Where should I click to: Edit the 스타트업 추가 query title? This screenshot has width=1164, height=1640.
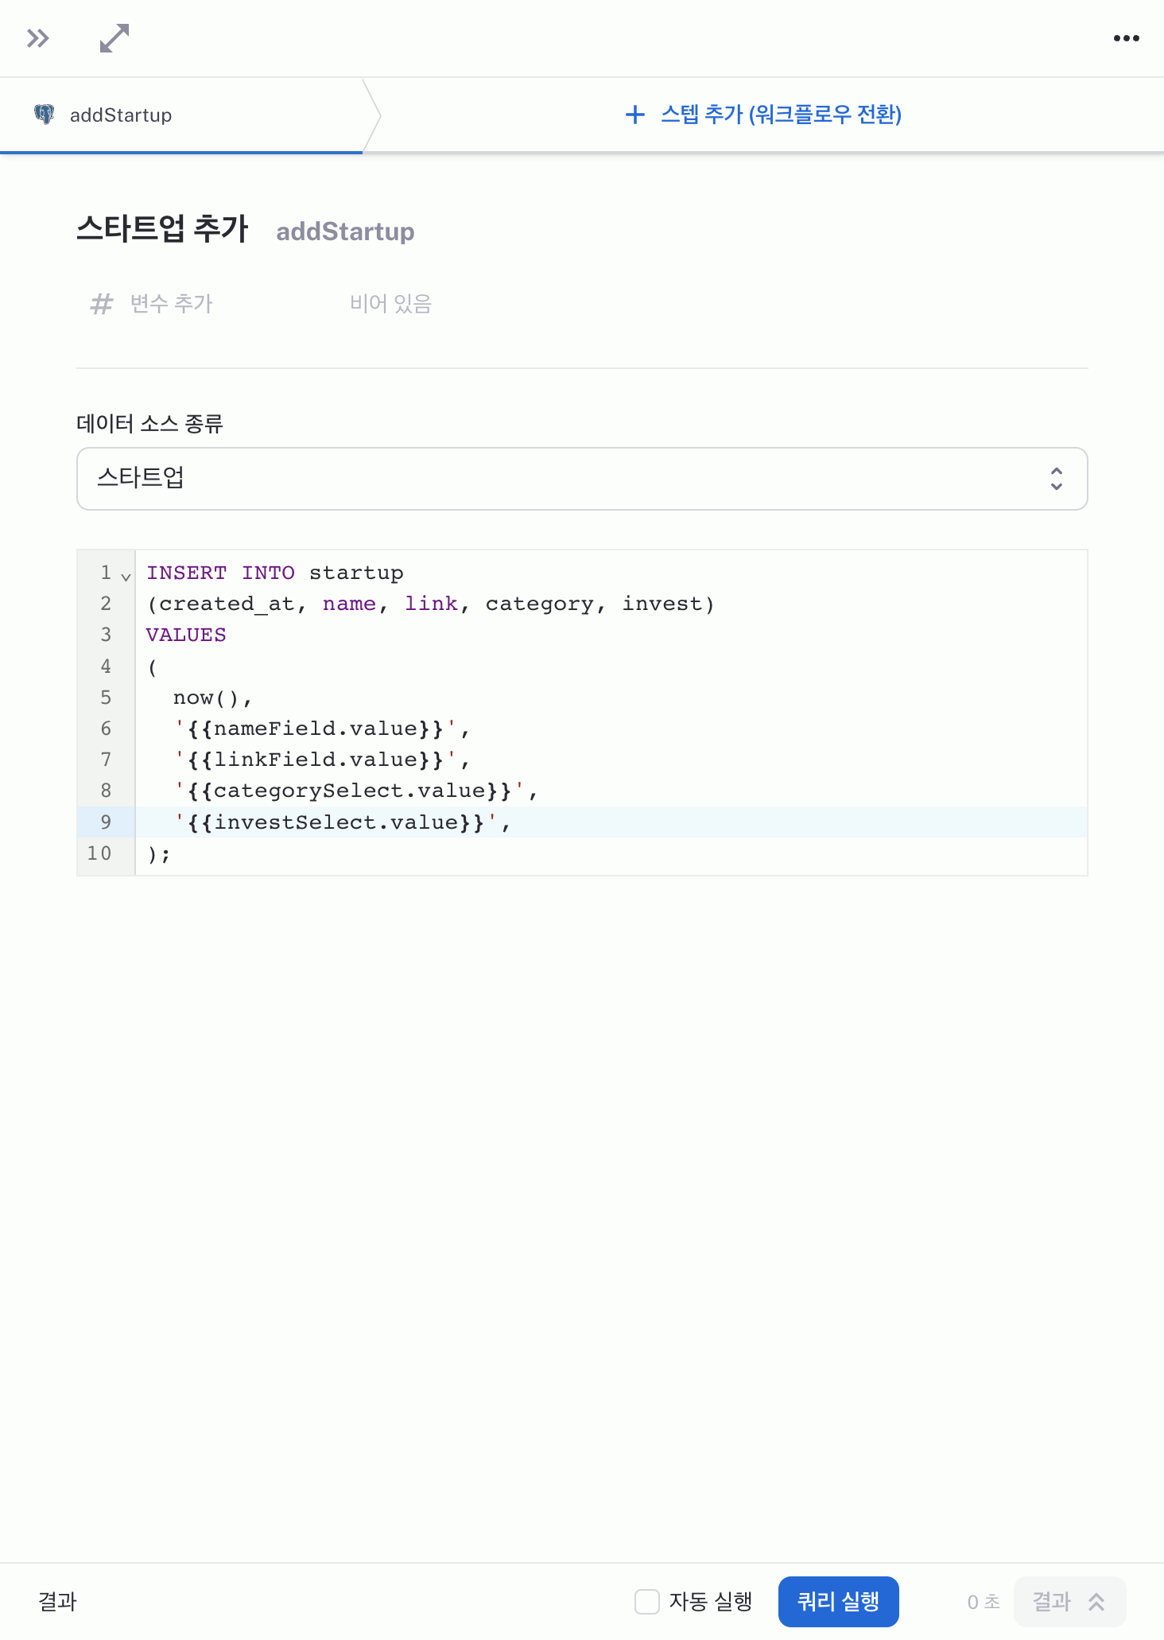coord(162,229)
